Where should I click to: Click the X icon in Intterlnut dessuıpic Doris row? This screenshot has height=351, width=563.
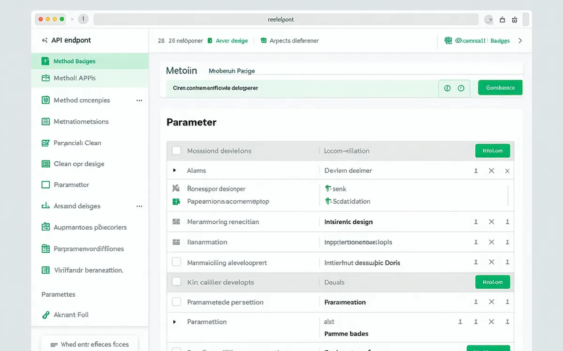491,263
